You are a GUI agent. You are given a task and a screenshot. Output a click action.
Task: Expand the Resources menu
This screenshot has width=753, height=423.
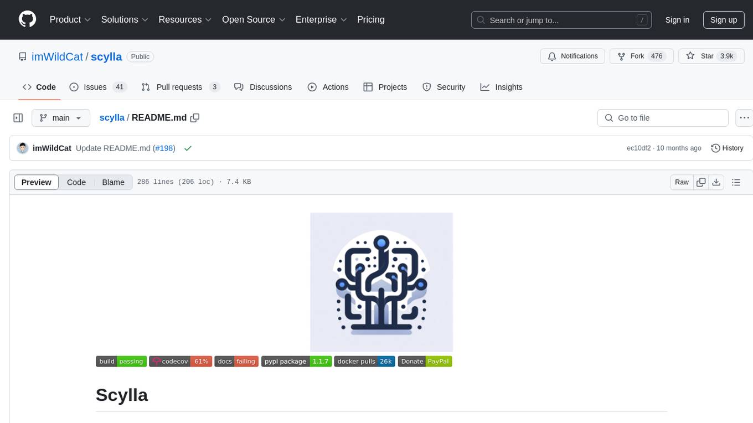point(185,19)
